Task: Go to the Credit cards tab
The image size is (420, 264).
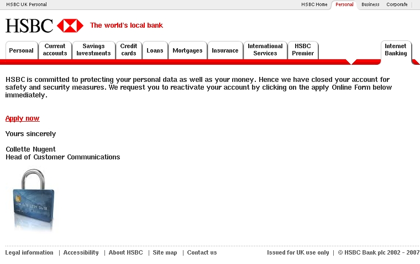Action: point(129,50)
